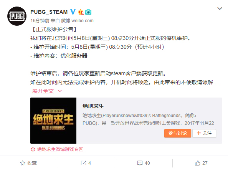Open the PUBG avatar profile picture

pos(17,16)
